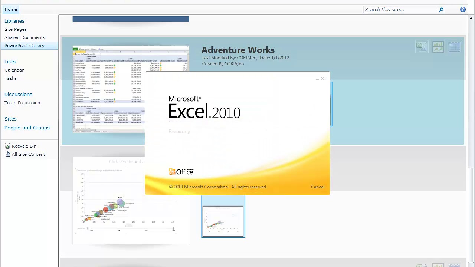This screenshot has width=475, height=267.
Task: Open the Calendar list
Action: 14,70
